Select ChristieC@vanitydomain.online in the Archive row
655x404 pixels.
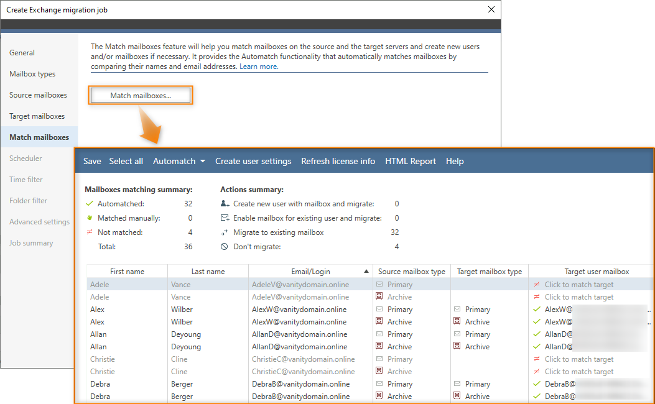tap(304, 372)
